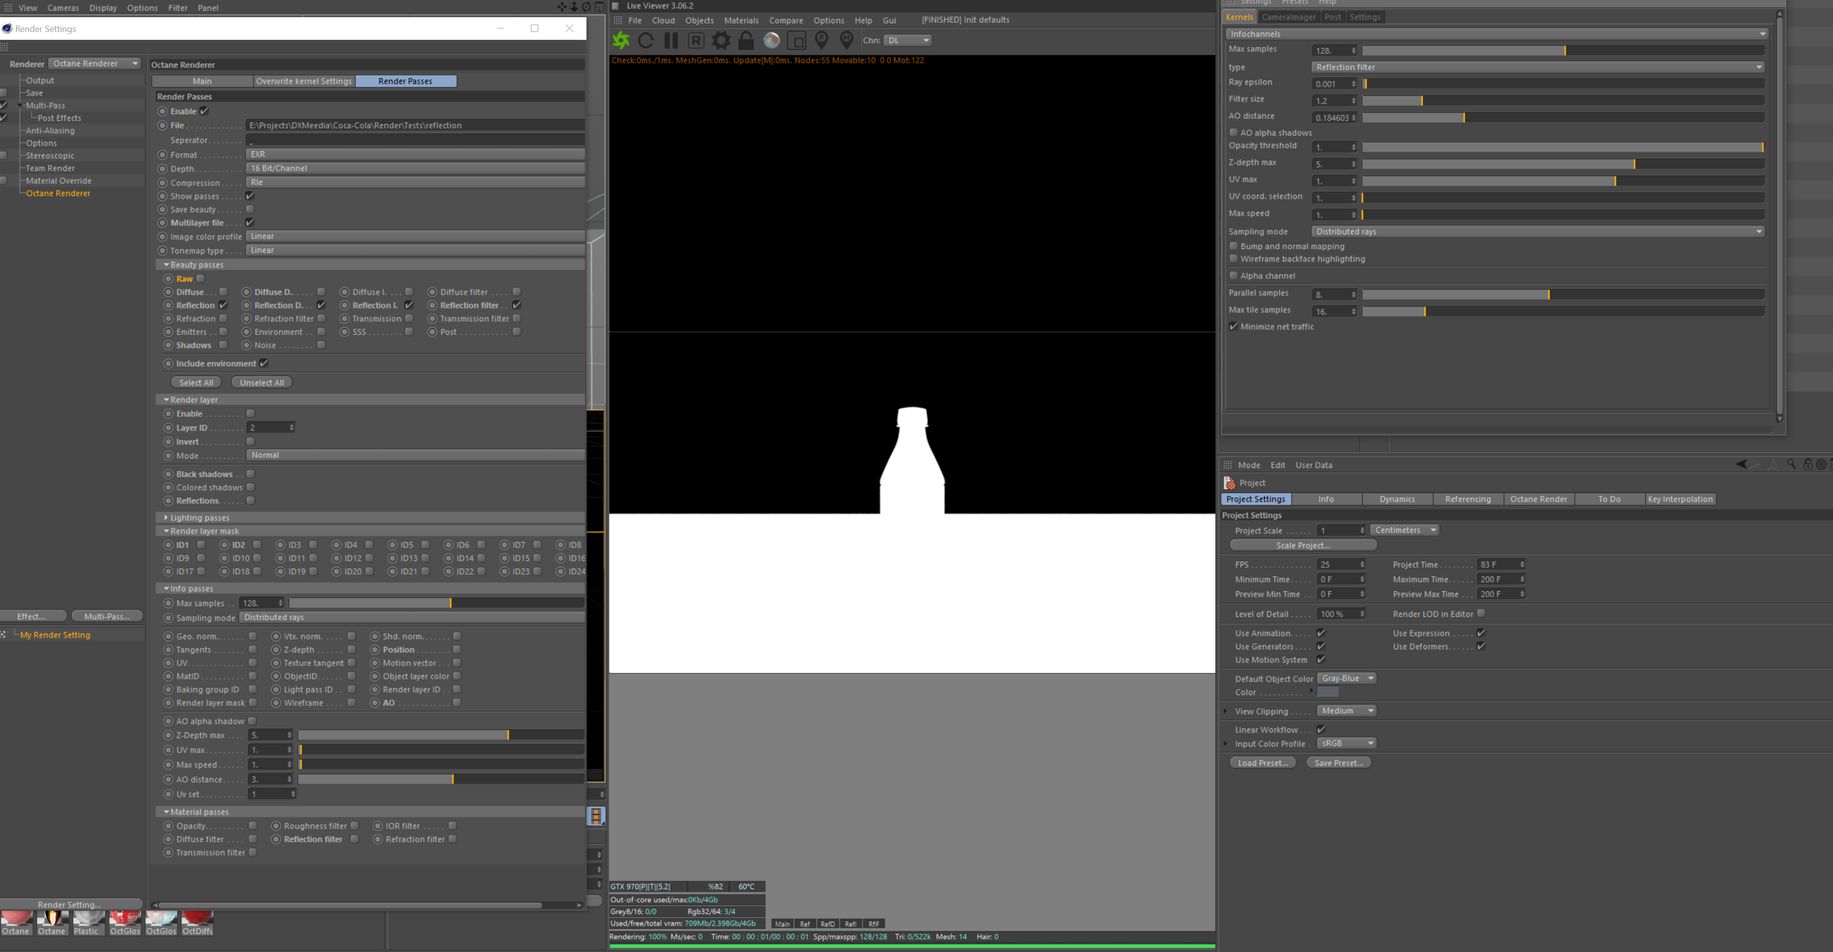The width and height of the screenshot is (1833, 952).
Task: Toggle the Include environment checkbox
Action: click(x=263, y=364)
